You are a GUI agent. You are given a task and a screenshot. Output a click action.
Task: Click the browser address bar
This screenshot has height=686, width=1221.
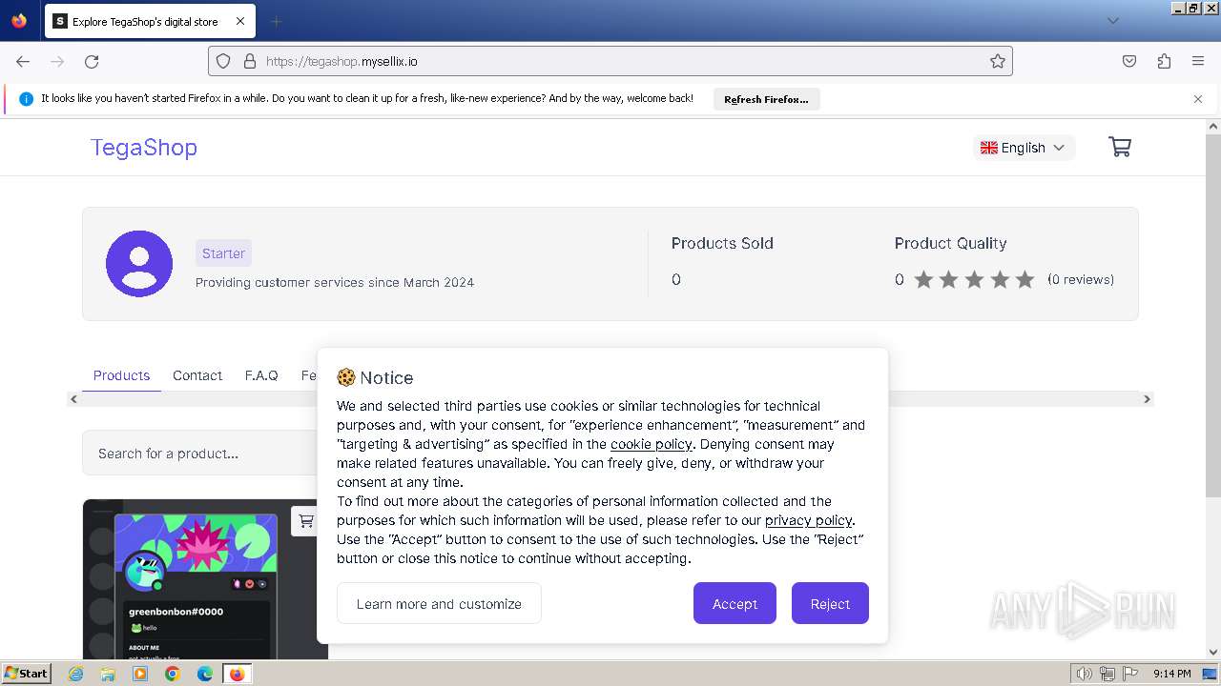coord(610,61)
